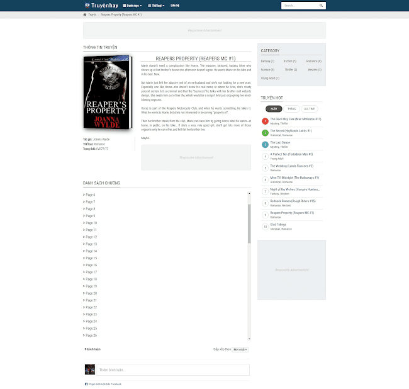Viewport: 409px width, 389px height.
Task: Select the NGÀY hot-stories tab
Action: pos(274,109)
